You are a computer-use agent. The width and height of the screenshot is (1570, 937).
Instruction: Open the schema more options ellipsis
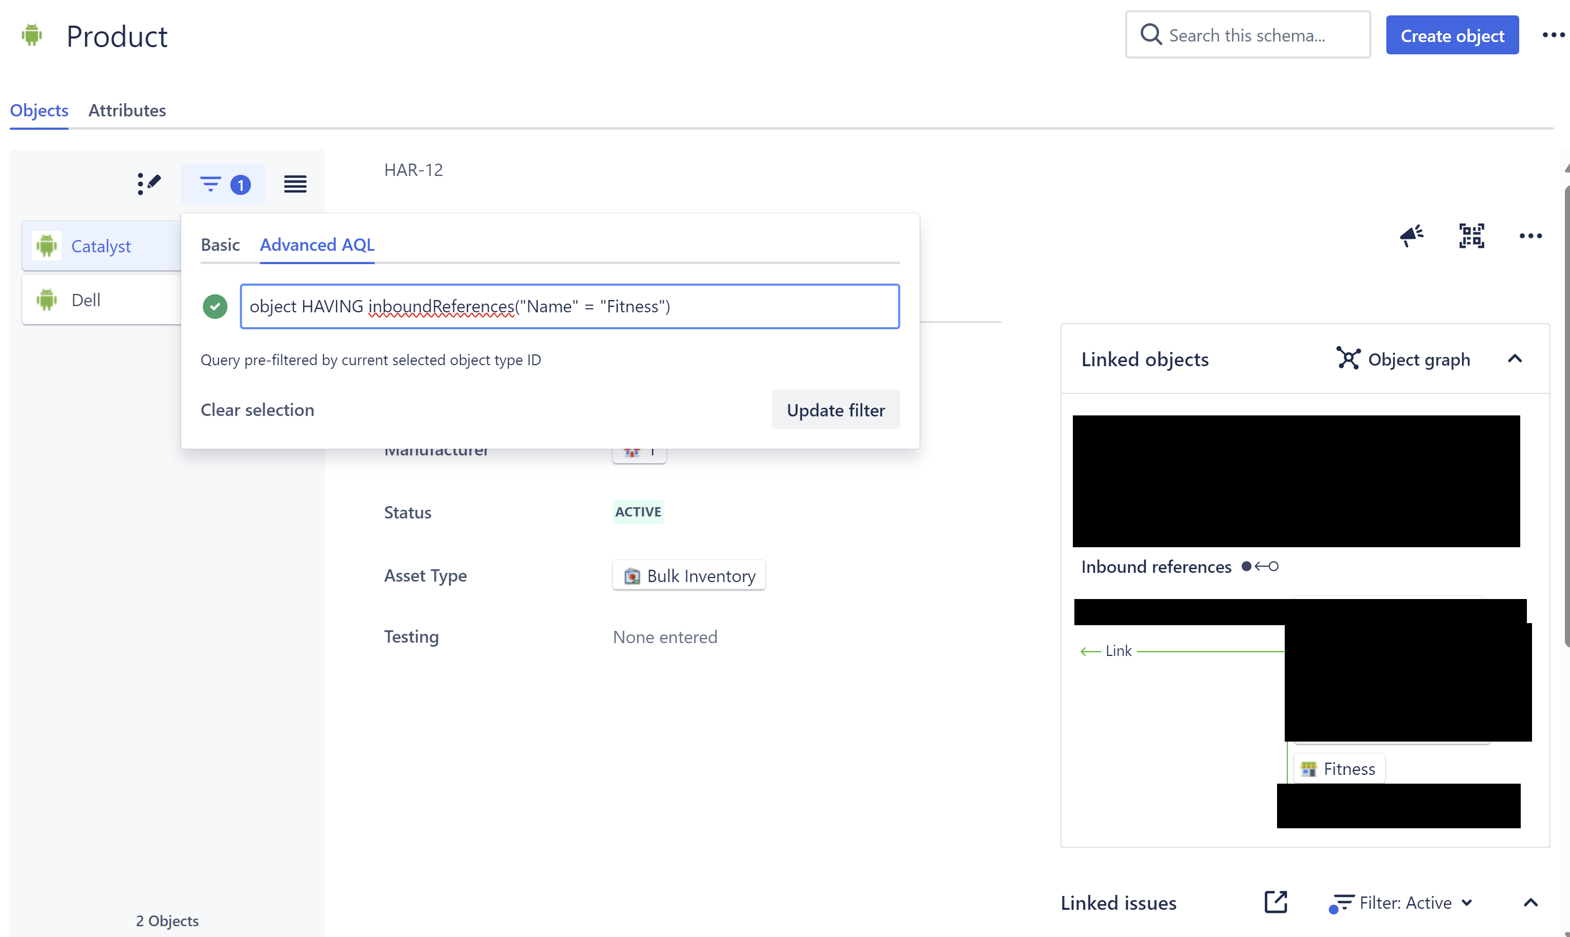[x=1553, y=35]
